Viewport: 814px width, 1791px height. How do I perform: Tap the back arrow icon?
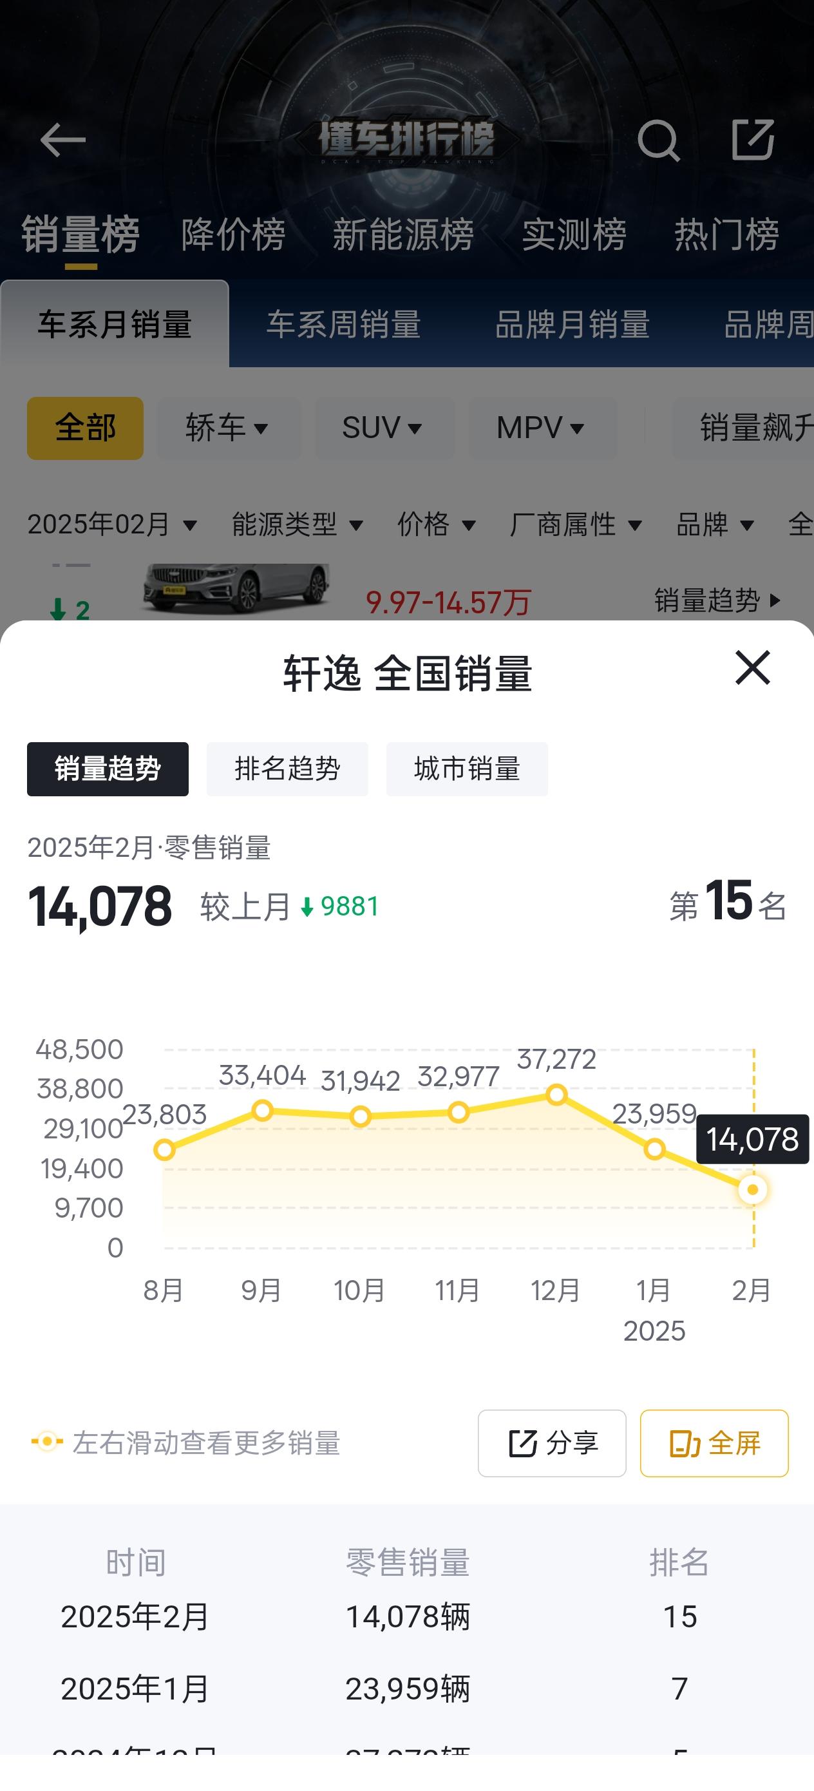(x=62, y=140)
